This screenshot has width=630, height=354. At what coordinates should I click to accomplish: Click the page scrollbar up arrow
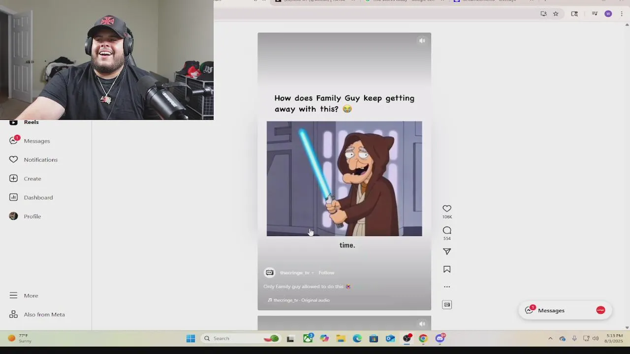click(627, 25)
